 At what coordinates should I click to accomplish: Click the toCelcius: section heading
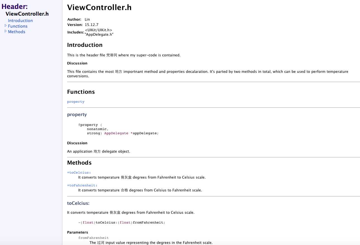78,203
